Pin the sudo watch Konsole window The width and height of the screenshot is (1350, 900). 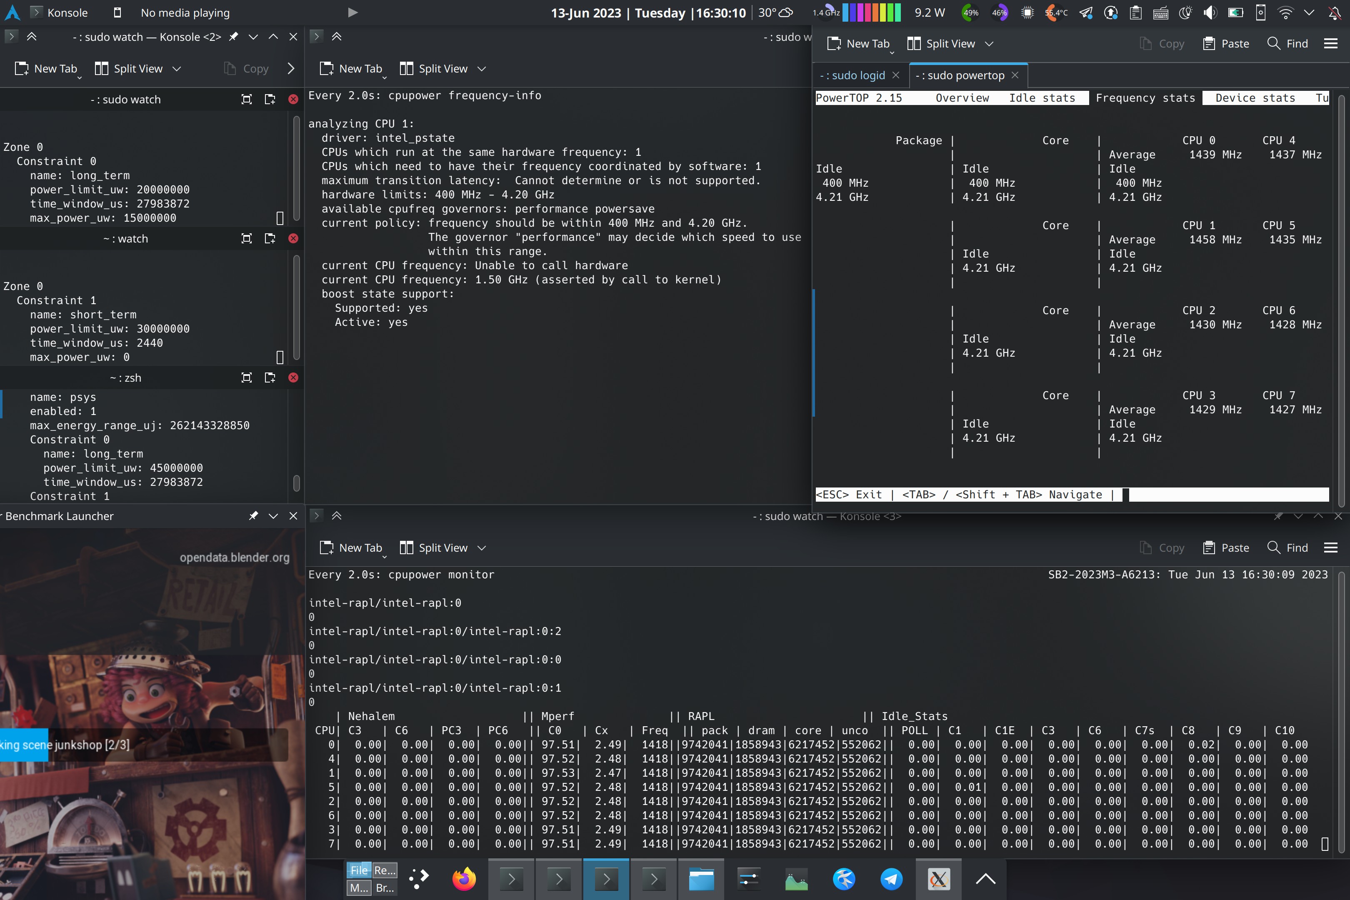click(233, 36)
